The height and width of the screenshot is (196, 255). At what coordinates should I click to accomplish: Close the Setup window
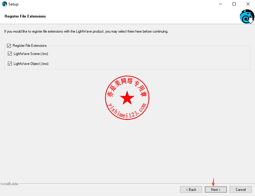coord(248,4)
